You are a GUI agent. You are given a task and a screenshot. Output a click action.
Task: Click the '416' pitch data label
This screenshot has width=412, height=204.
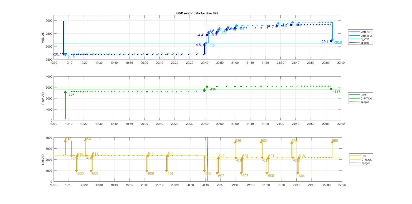(213, 89)
